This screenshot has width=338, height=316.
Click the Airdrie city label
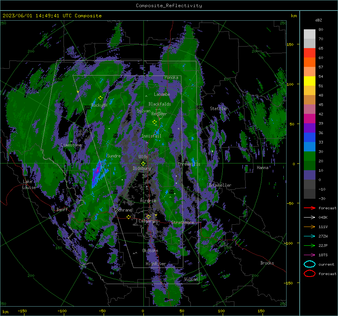tap(148, 201)
